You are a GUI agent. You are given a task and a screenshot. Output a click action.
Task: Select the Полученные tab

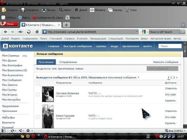click(x=46, y=62)
